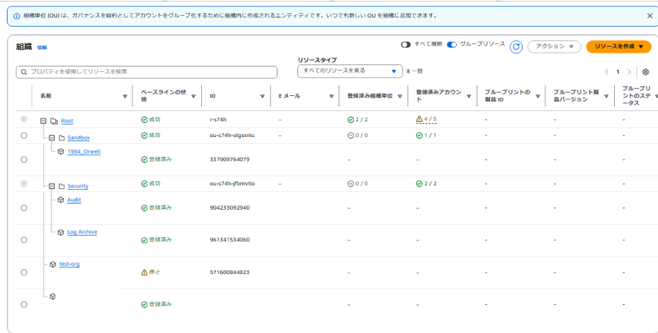Click the ID 961341534060

tap(229, 240)
